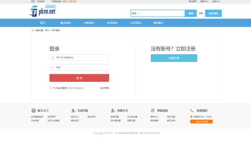
Task: Click the person icon beside 交易导航
Action: click(x=73, y=111)
